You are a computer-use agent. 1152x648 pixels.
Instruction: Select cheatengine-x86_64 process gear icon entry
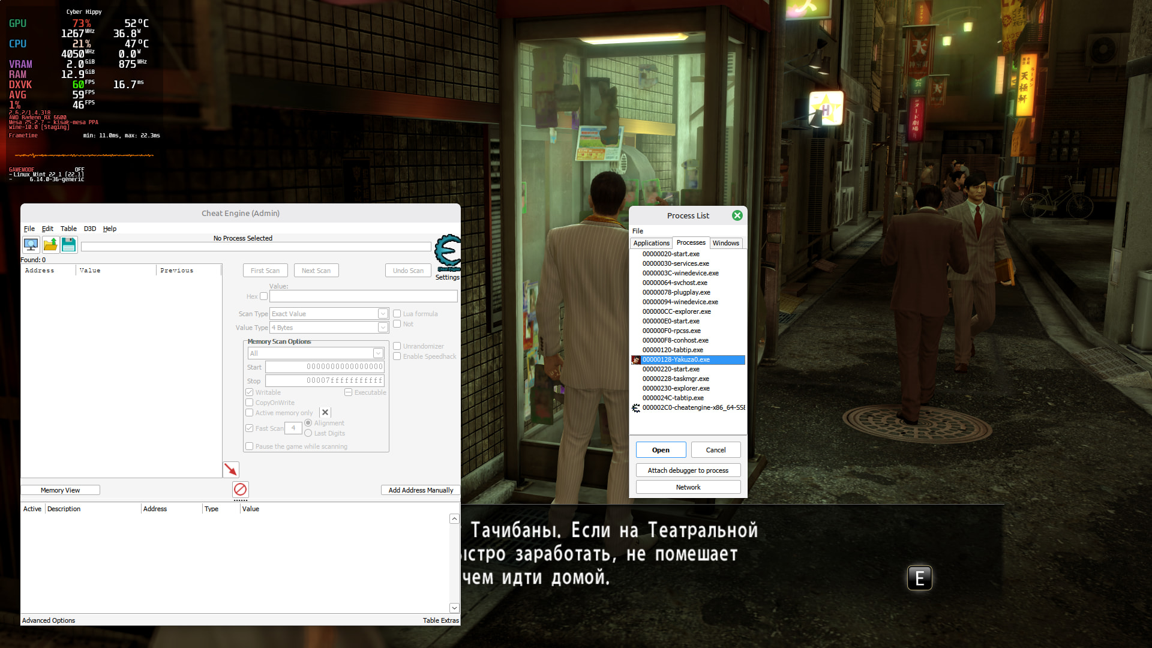tap(636, 408)
